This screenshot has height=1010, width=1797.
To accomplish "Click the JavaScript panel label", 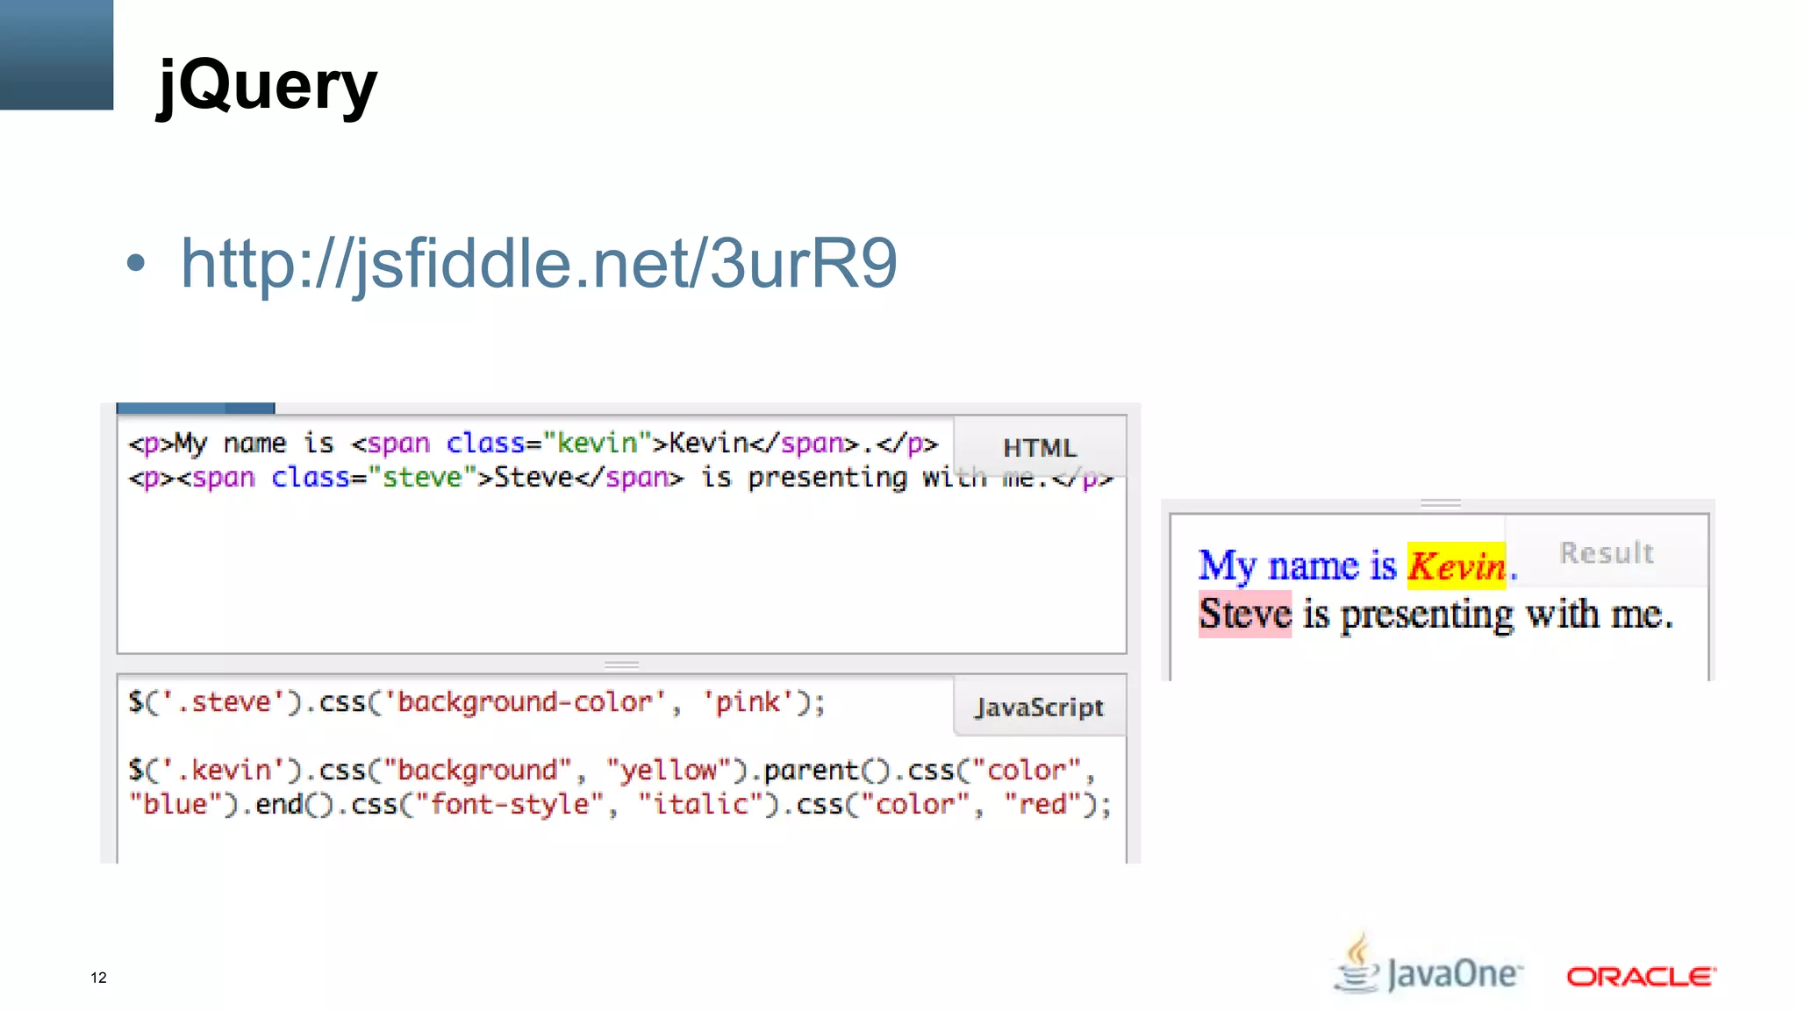I will click(1040, 708).
